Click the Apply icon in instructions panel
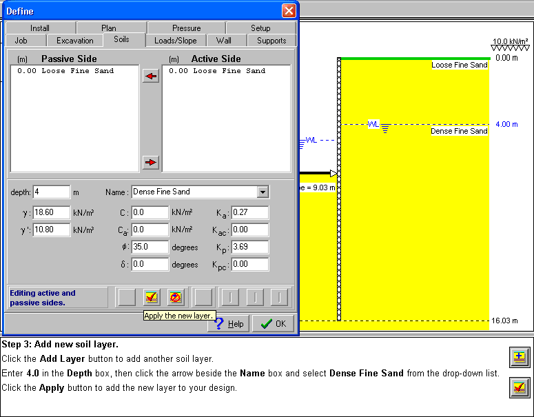This screenshot has height=417, width=534. 519,387
